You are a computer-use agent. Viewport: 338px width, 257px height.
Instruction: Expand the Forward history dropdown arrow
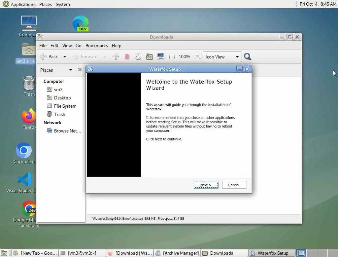click(105, 56)
